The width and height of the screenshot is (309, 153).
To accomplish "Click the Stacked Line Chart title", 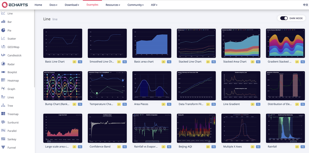I will pyautogui.click(x=190, y=62).
